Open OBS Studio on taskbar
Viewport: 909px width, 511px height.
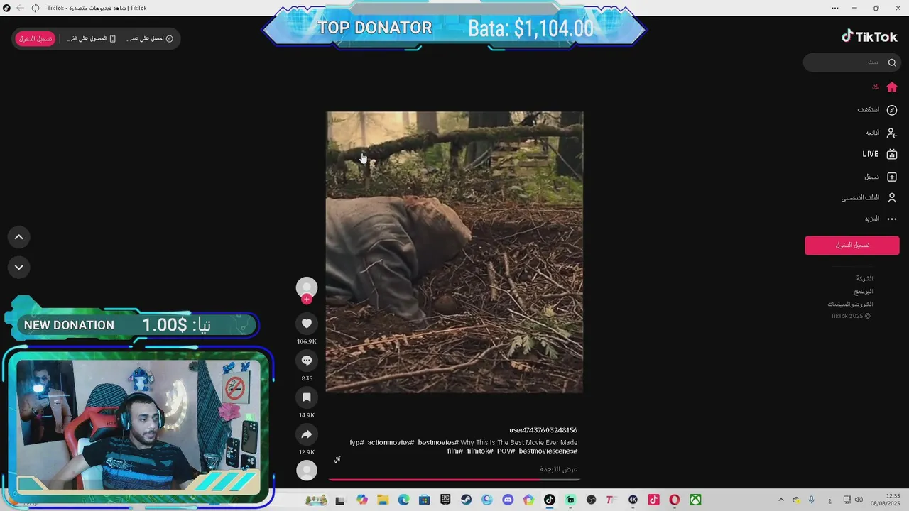[591, 500]
